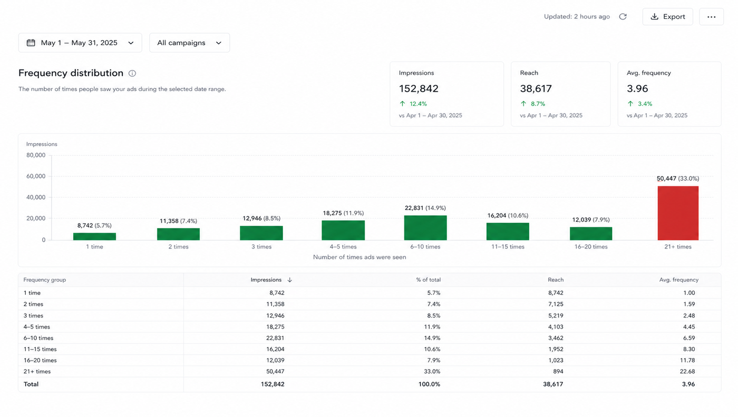The width and height of the screenshot is (738, 417).
Task: Click the '3,462' reach cell
Action: tap(555, 338)
